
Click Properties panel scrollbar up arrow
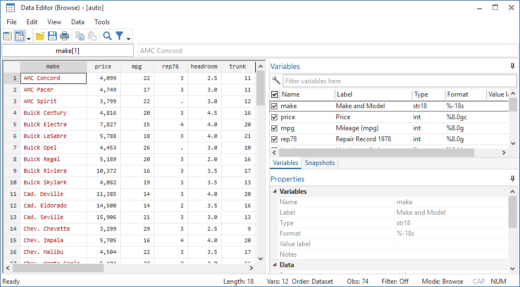pos(513,192)
